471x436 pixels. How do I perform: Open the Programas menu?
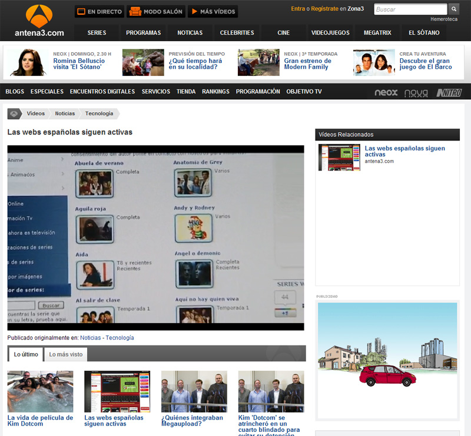pyautogui.click(x=143, y=33)
